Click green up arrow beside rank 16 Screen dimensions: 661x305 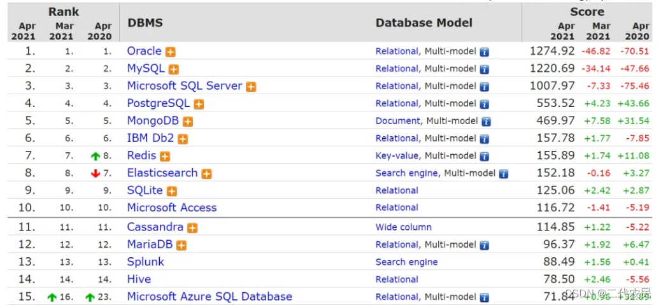click(x=52, y=297)
